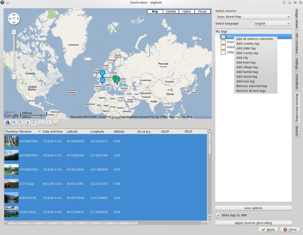Click the Filename column sort arrow
This screenshot has height=235, width=303.
click(40, 131)
